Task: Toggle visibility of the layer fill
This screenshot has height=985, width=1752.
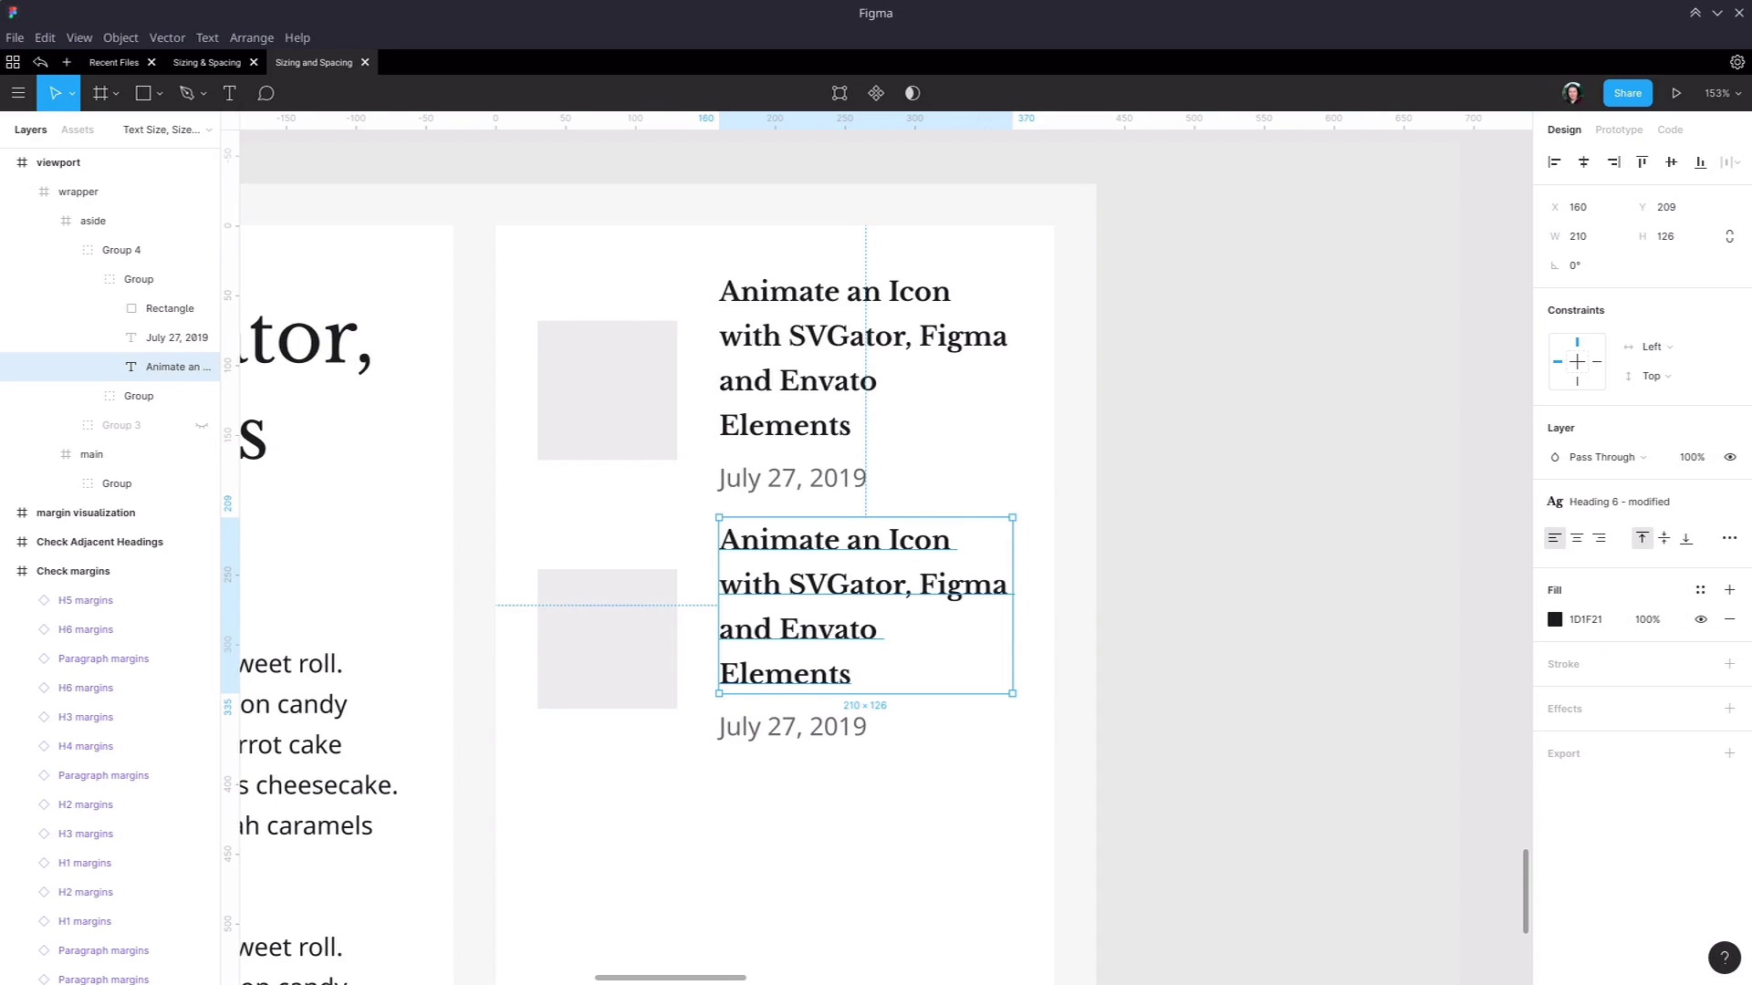Action: point(1700,619)
